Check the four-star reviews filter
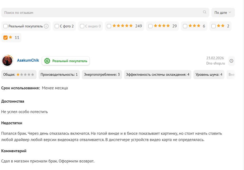This screenshot has height=170, width=244. (x=150, y=26)
